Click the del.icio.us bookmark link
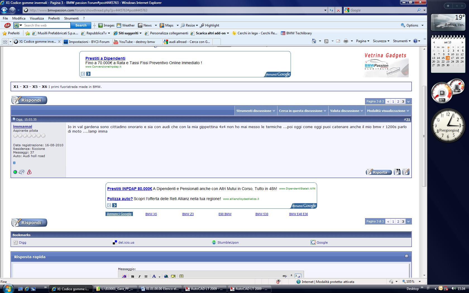Viewport: 469px width, 293px height. [x=126, y=242]
